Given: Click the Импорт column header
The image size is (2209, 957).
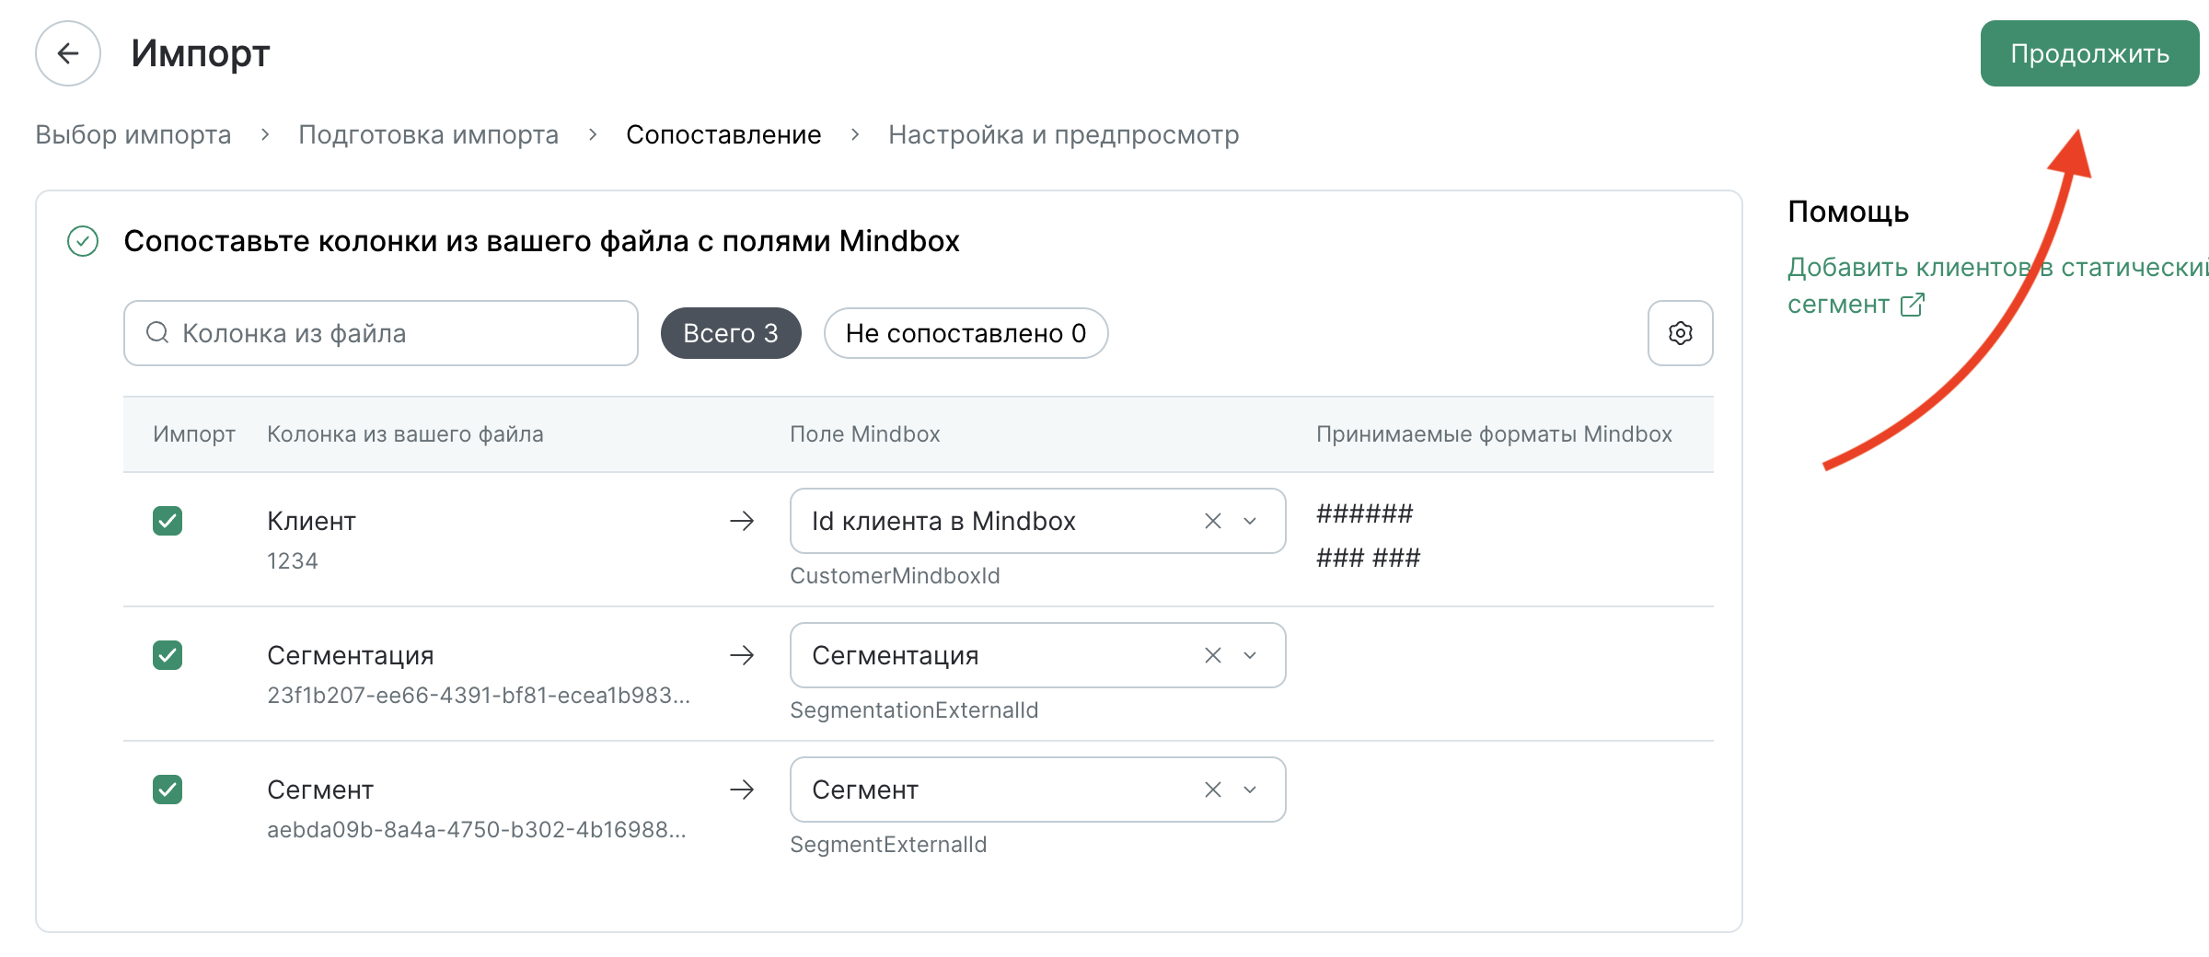Looking at the screenshot, I should pyautogui.click(x=194, y=434).
